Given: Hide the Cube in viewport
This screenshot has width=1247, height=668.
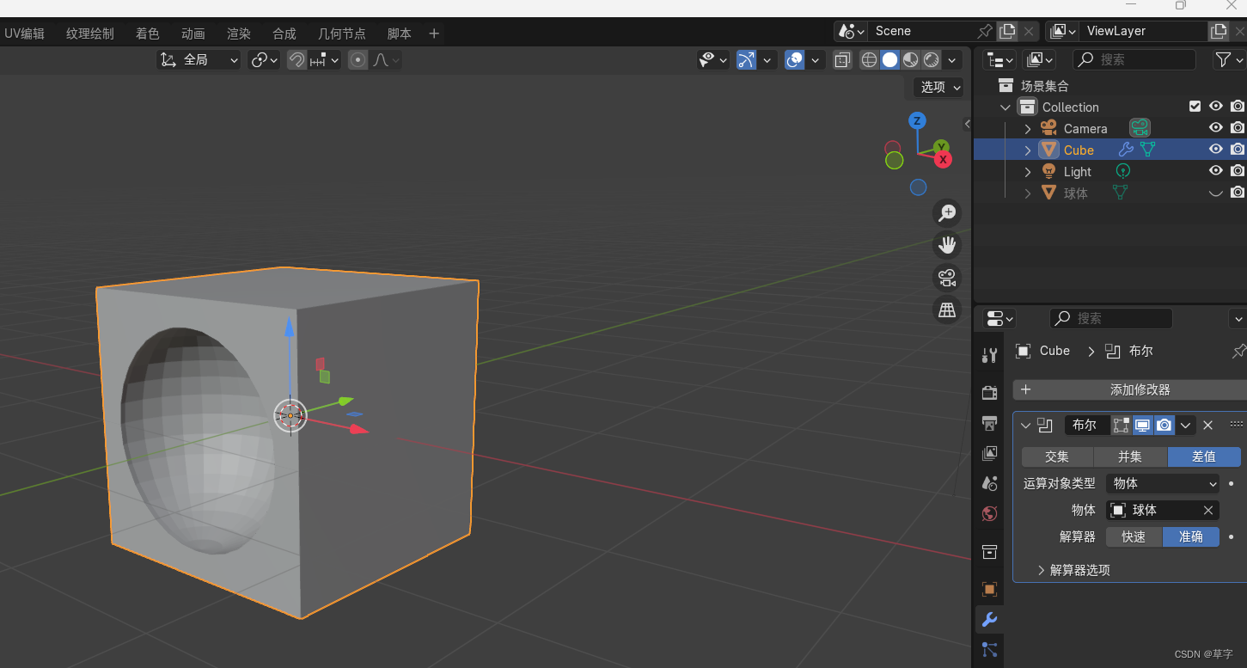Looking at the screenshot, I should [1215, 149].
